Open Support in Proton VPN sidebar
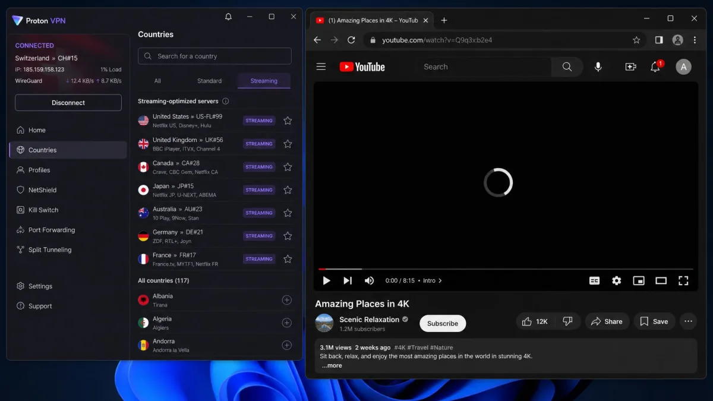The height and width of the screenshot is (401, 713). click(68, 306)
